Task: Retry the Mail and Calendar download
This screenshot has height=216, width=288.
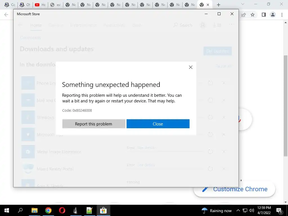Action: point(210,100)
